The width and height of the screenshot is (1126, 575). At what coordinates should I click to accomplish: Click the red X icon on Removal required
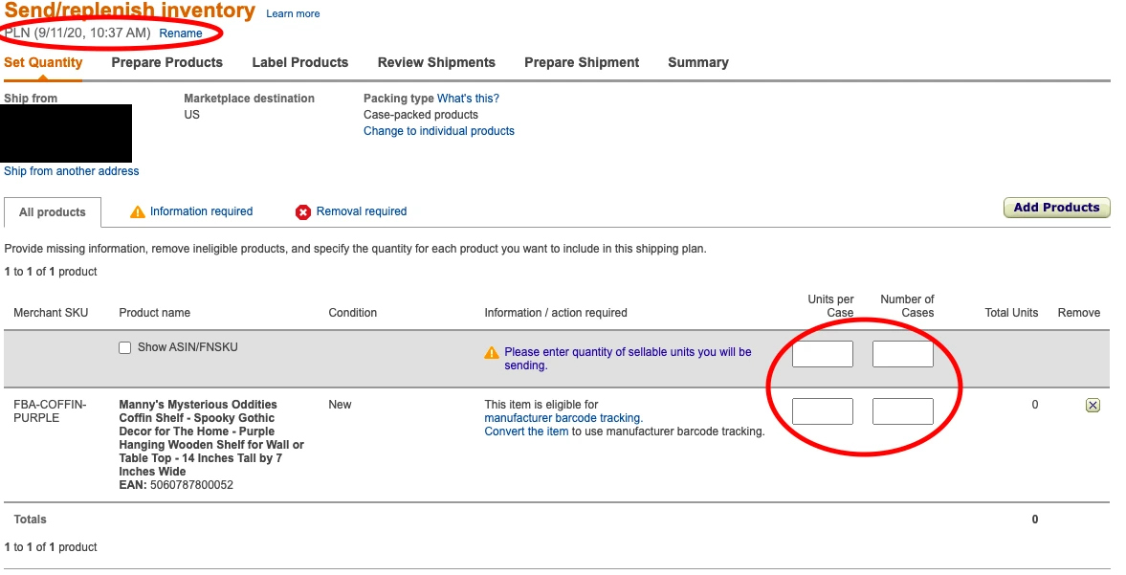(x=304, y=212)
